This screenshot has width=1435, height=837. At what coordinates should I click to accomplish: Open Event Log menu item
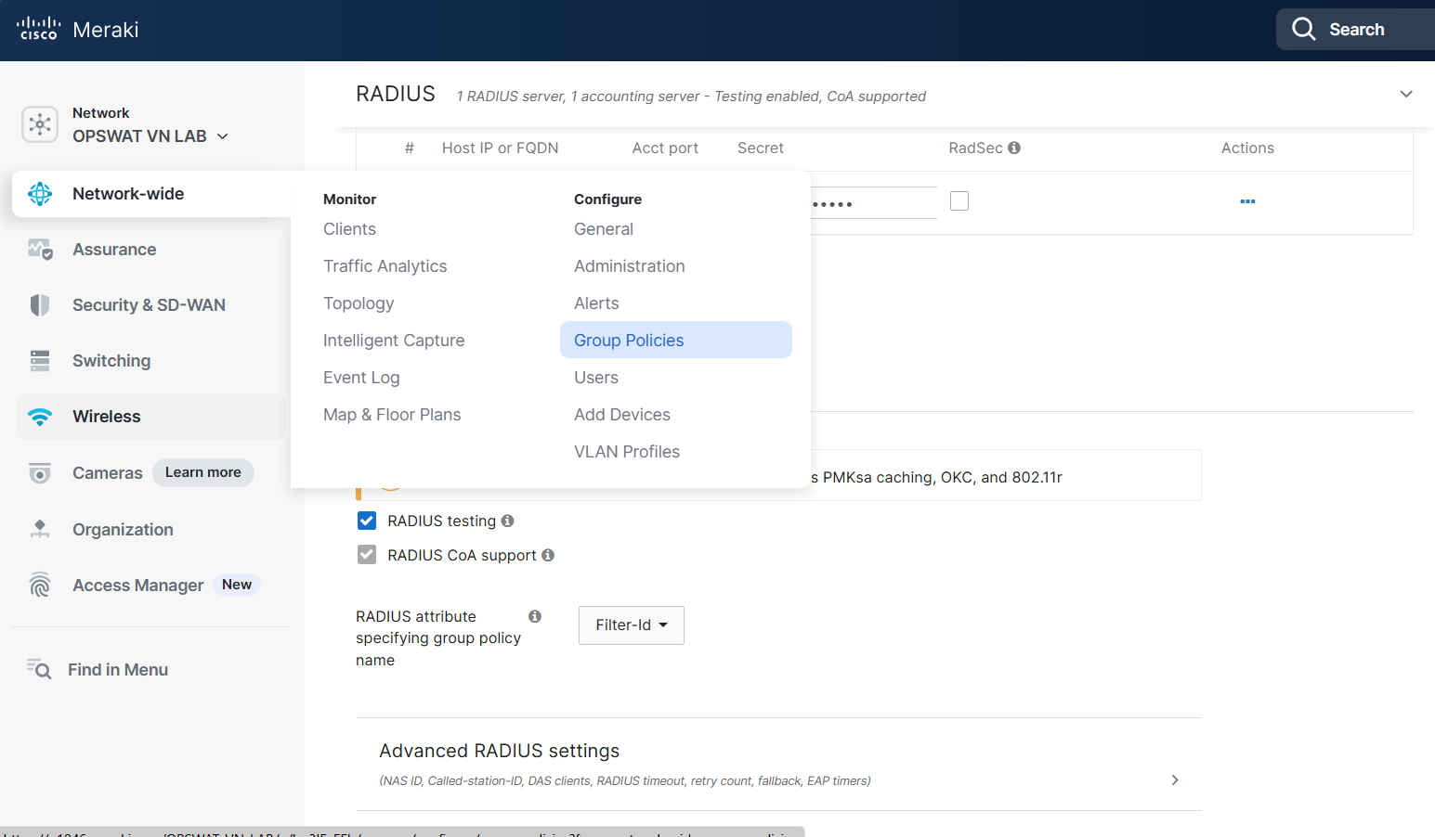(361, 378)
